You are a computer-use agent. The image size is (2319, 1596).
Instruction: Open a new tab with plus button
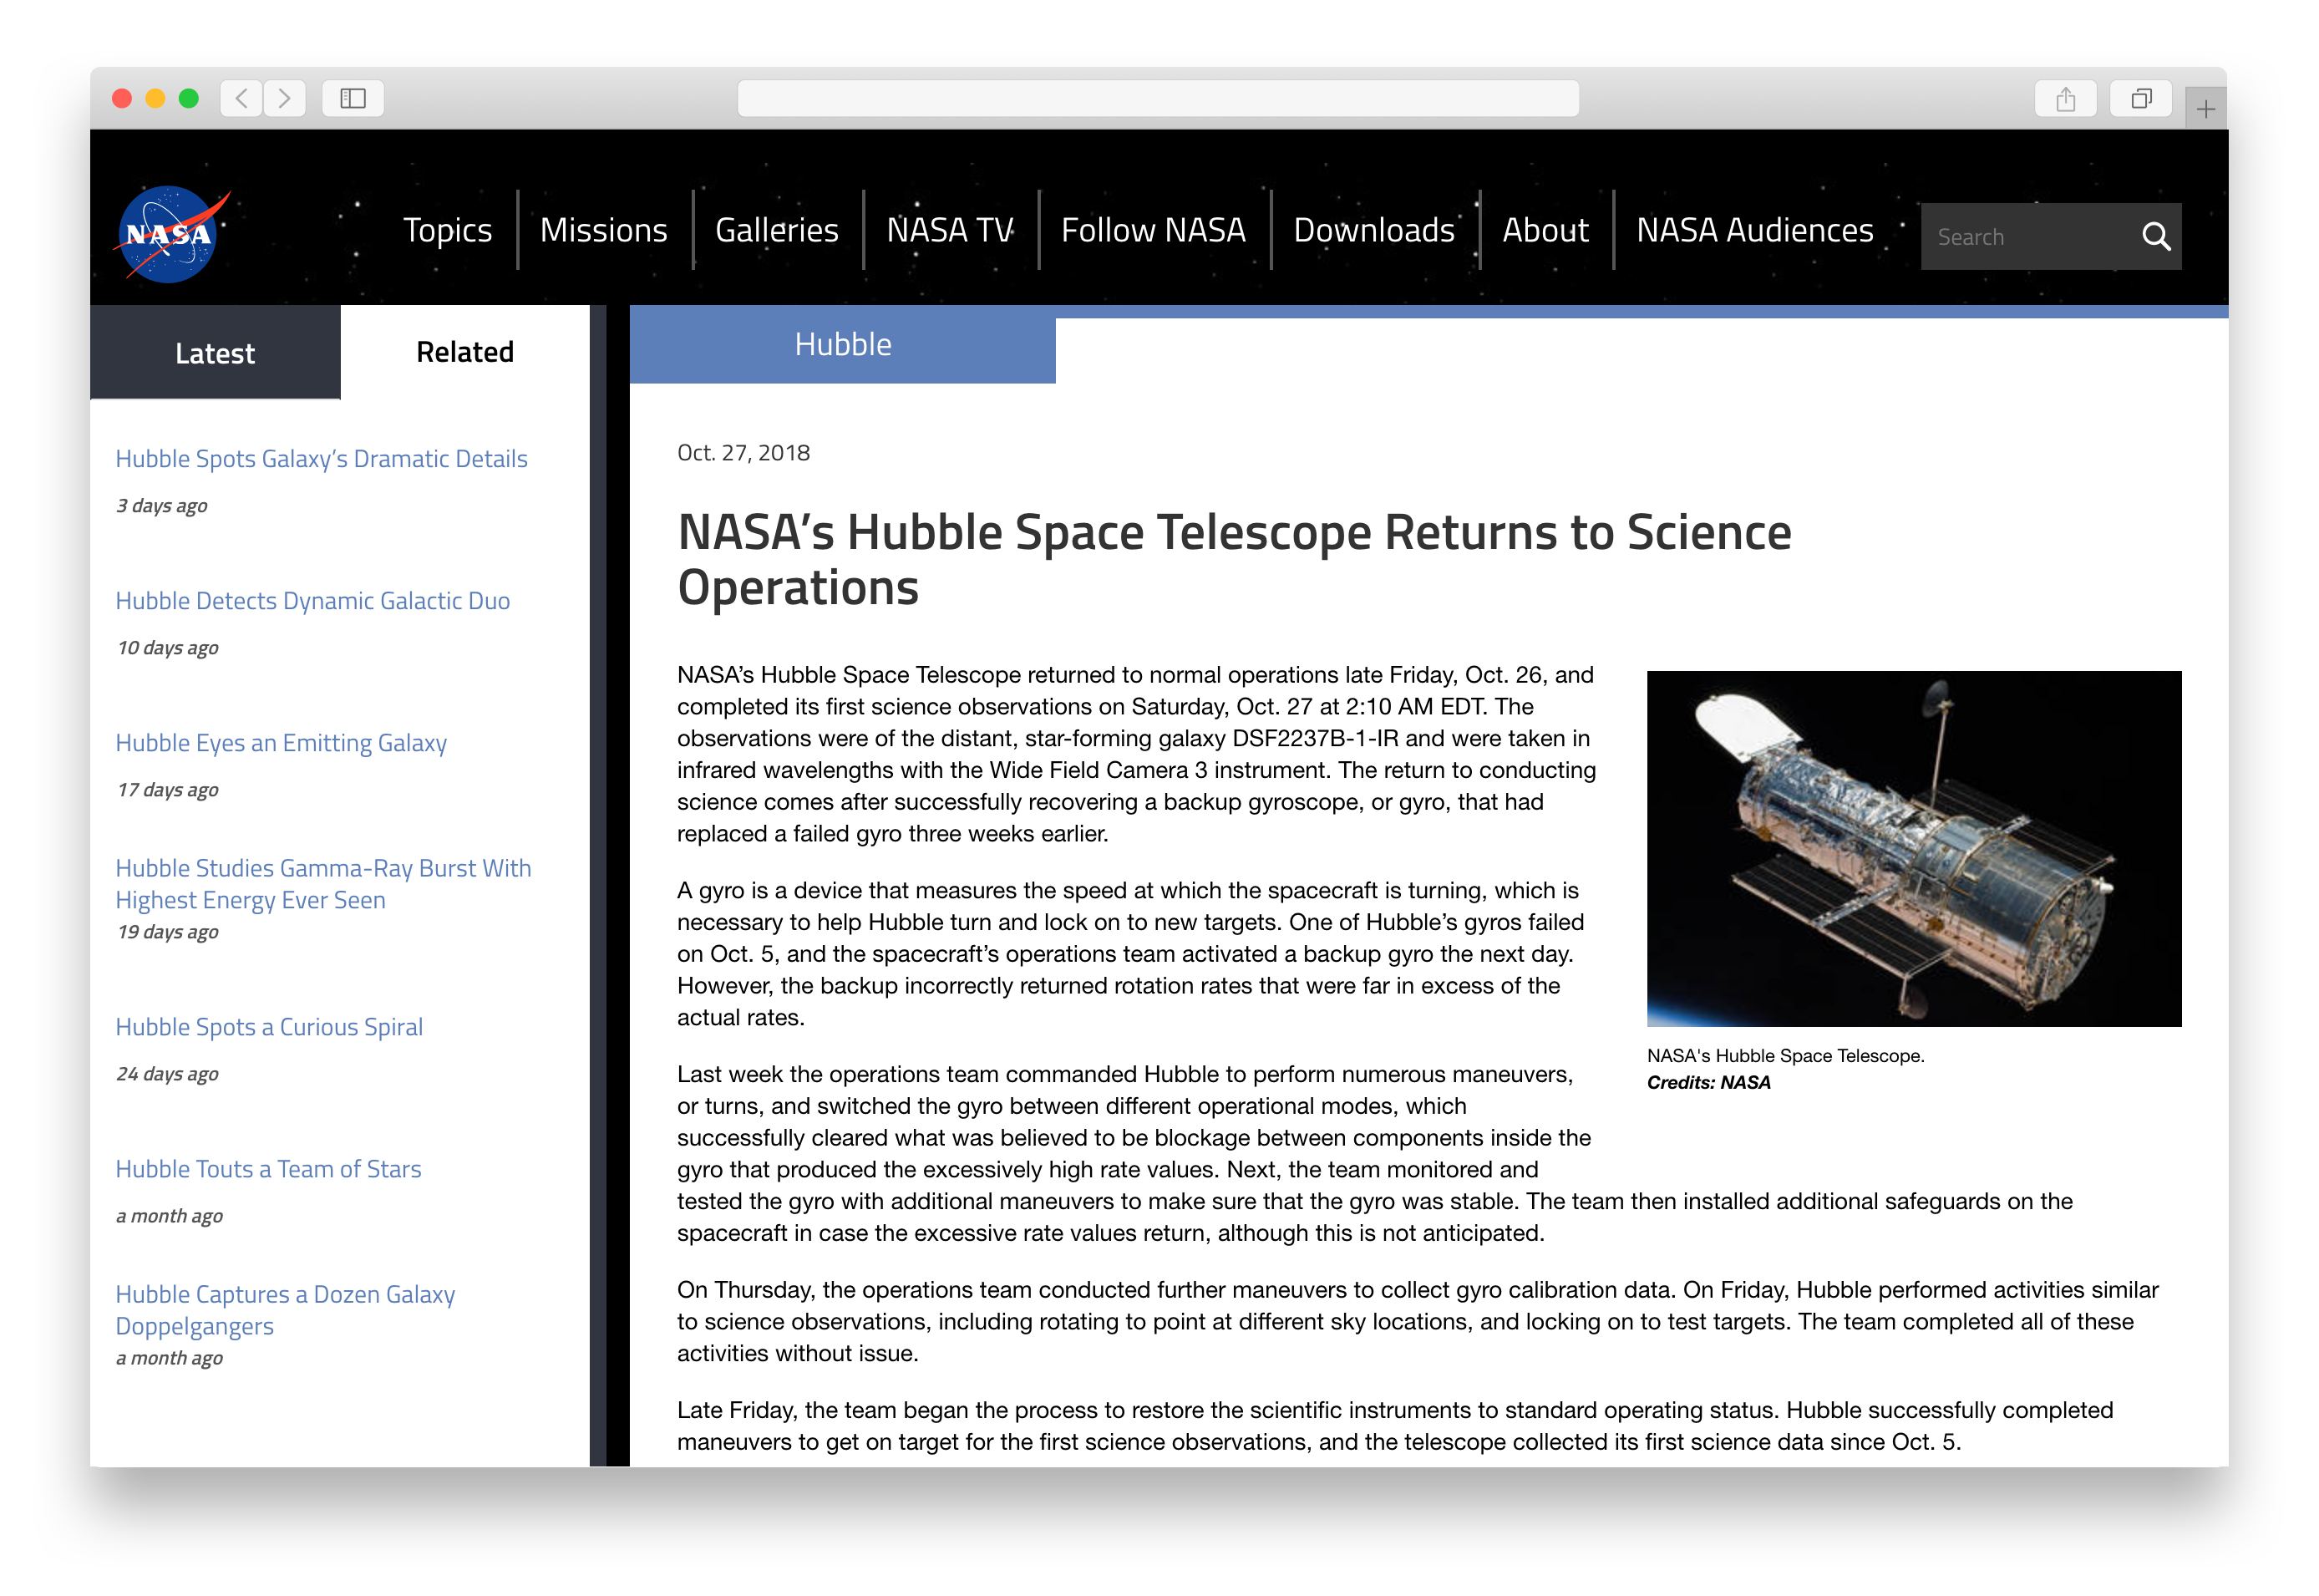click(2205, 108)
